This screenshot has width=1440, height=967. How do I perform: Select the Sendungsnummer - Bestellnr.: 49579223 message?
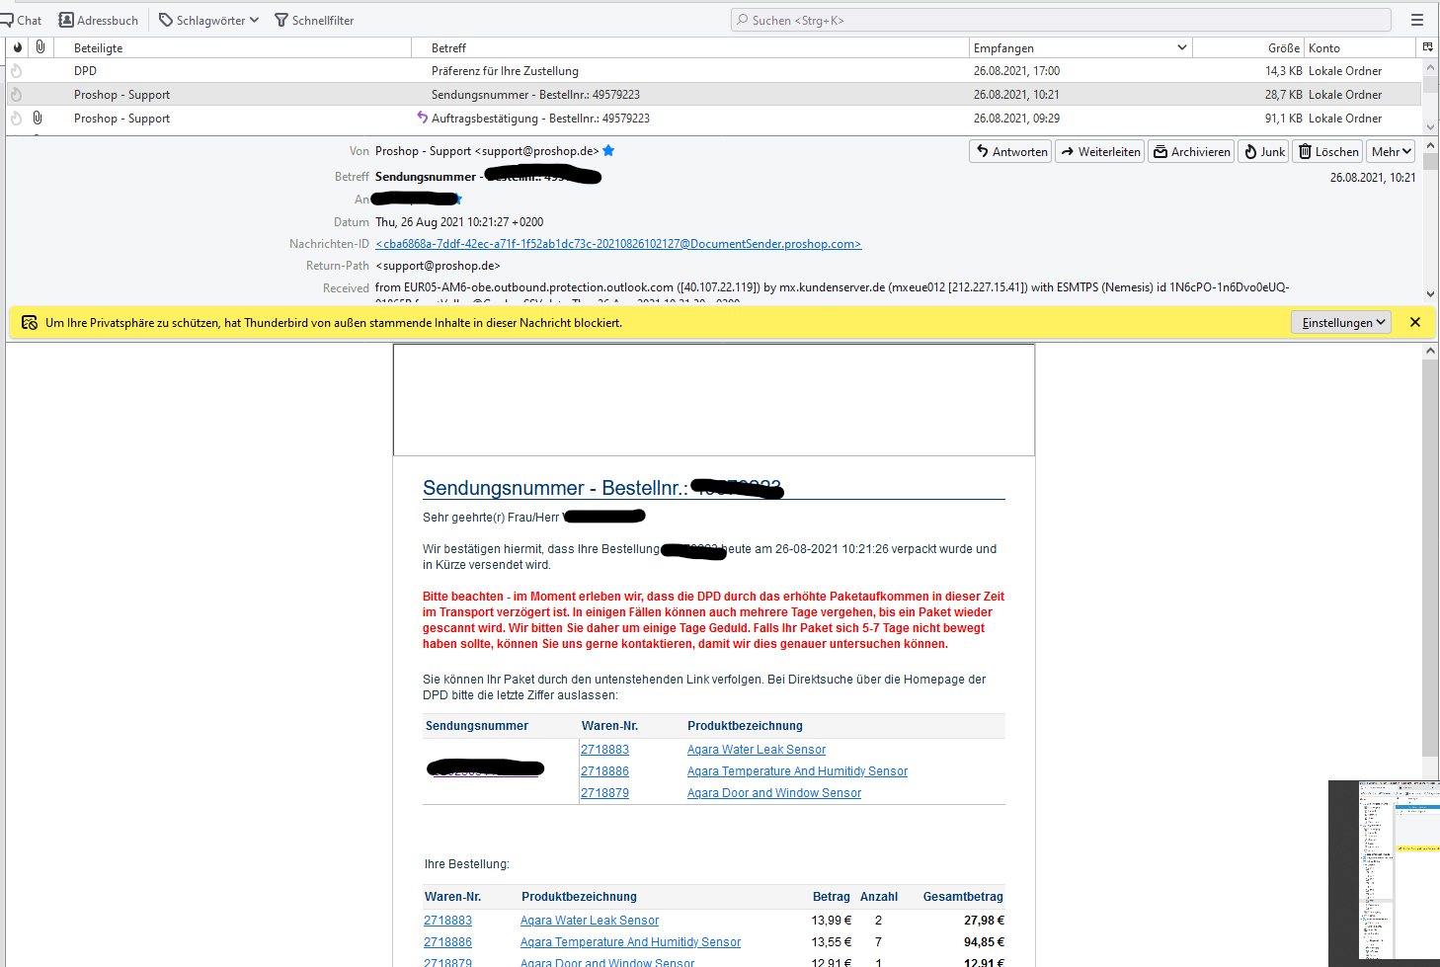pos(713,95)
